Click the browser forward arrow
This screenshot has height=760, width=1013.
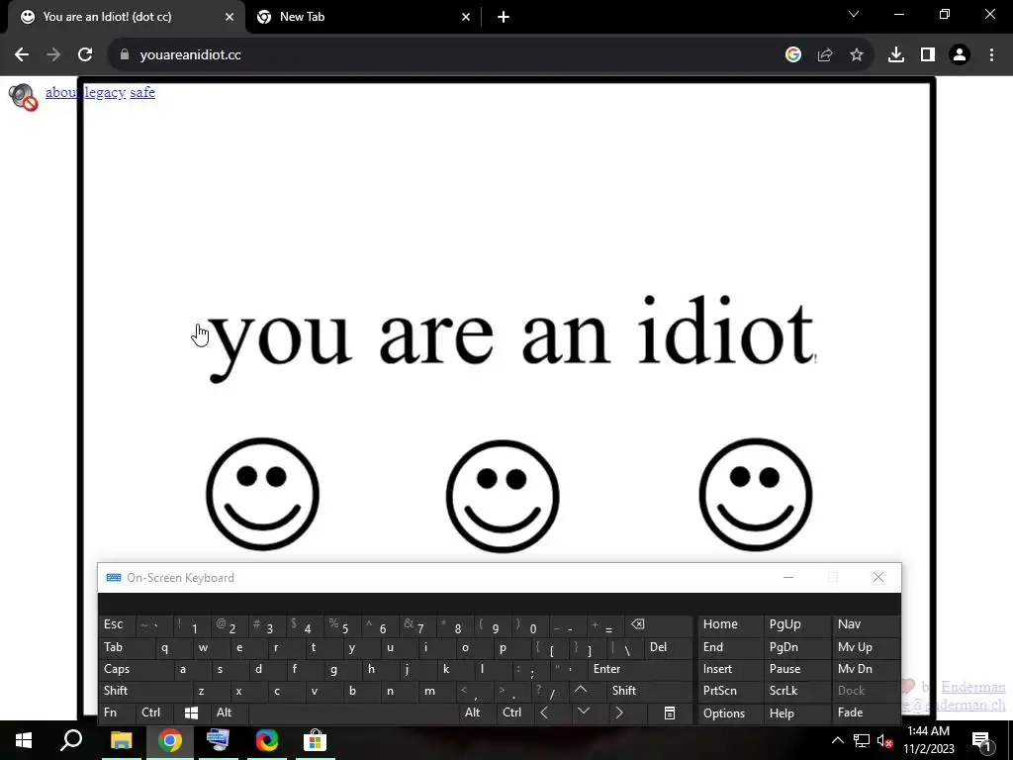pos(53,55)
